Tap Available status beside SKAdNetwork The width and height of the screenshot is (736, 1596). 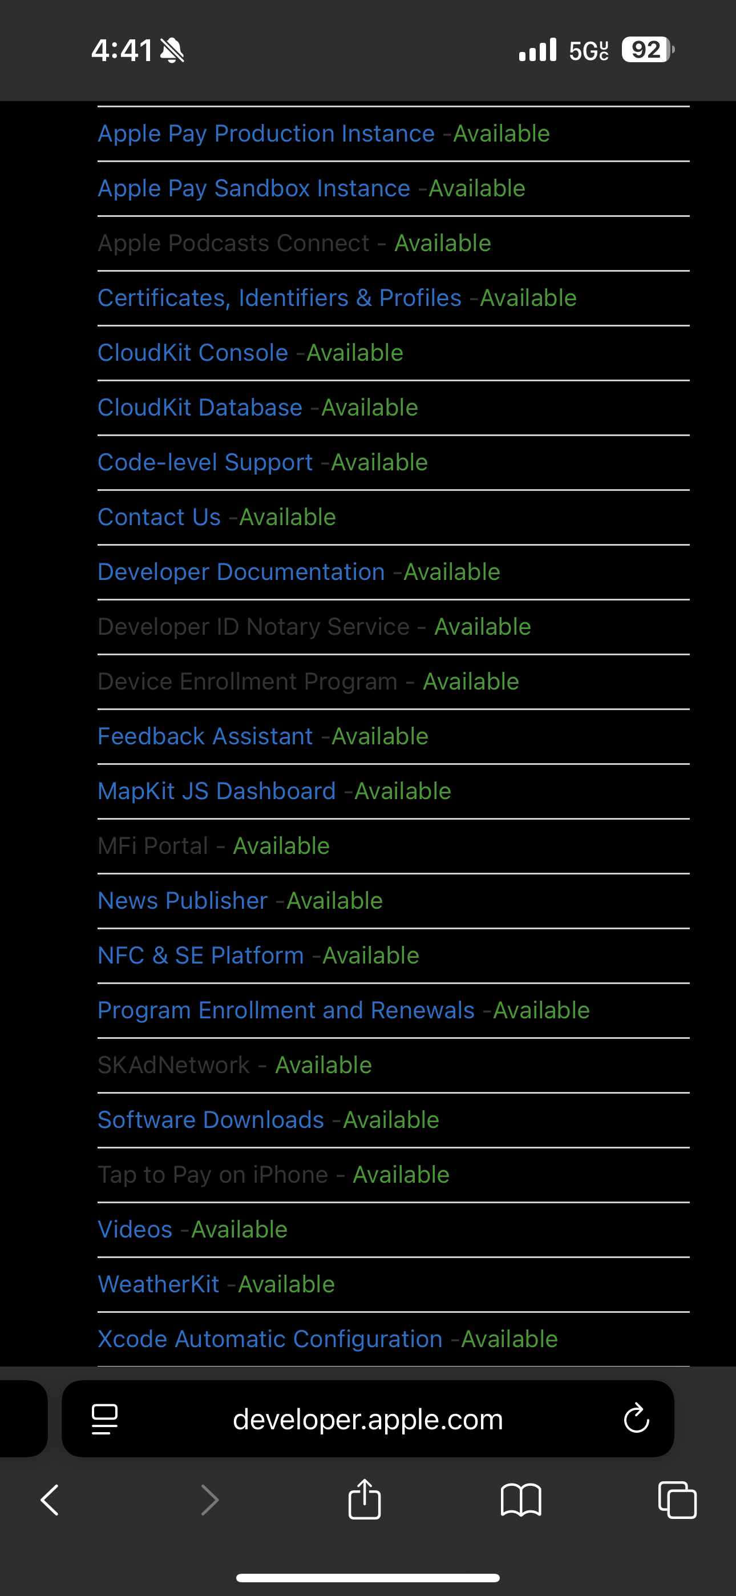click(323, 1065)
